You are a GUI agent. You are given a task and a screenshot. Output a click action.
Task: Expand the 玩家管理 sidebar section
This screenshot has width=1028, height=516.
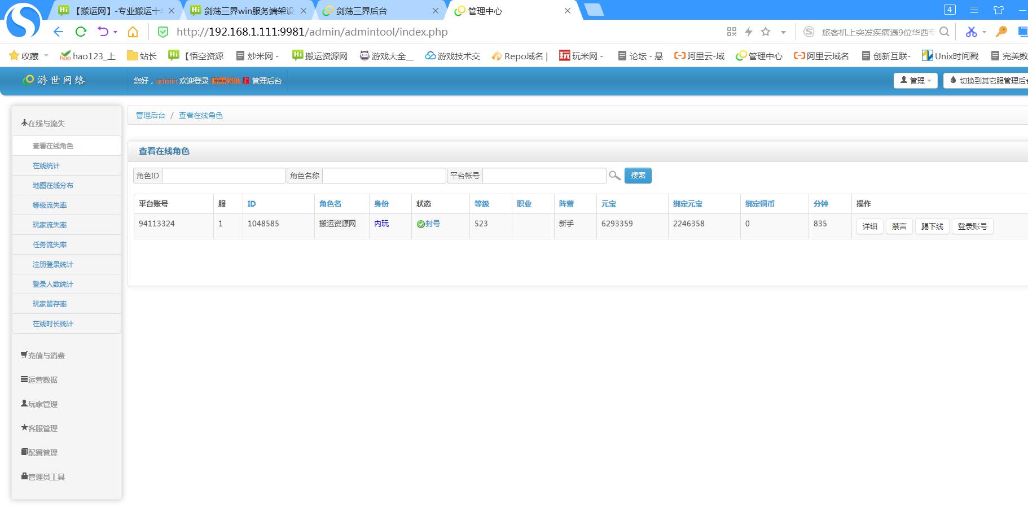43,404
